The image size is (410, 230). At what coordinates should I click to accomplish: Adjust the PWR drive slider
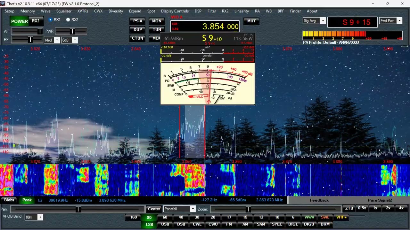[71, 31]
